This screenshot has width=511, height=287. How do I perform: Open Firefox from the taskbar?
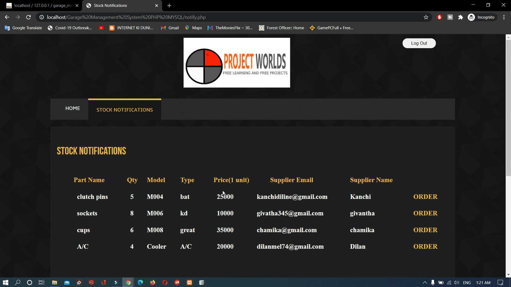coord(153,283)
